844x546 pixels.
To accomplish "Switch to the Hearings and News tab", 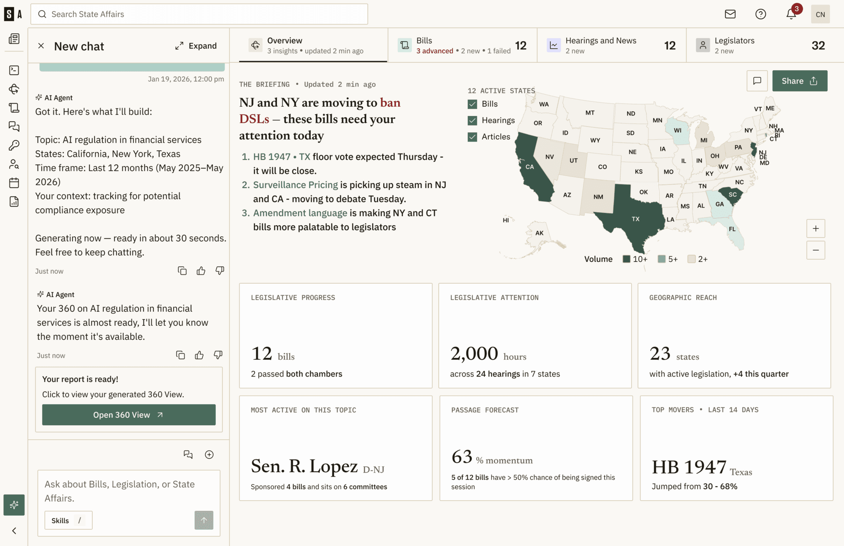I will pyautogui.click(x=611, y=45).
